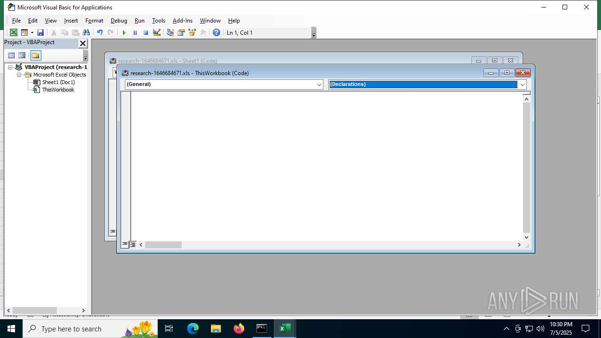Save the workbook with the floppy icon
601x338 pixels.
click(40, 32)
